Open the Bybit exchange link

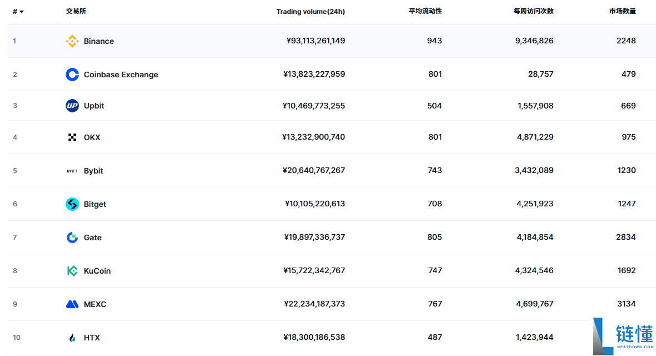(x=93, y=171)
